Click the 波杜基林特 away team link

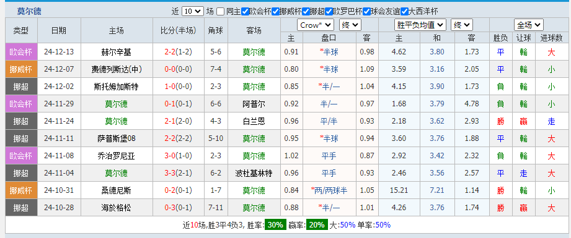pyautogui.click(x=254, y=173)
